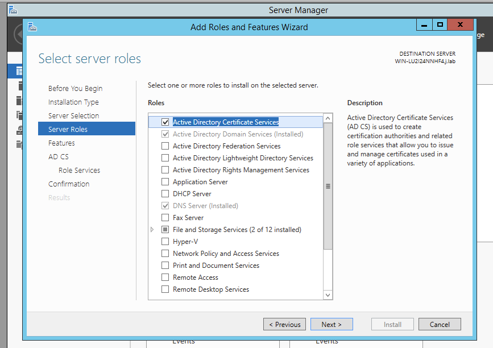This screenshot has width=493, height=348.
Task: Click destination server name WIN-LU2I24NNHF4.j.lab
Action: [425, 61]
